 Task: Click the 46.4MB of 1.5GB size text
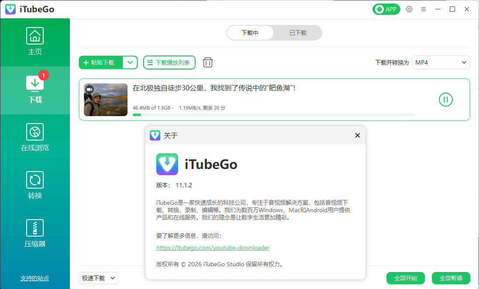click(x=152, y=108)
